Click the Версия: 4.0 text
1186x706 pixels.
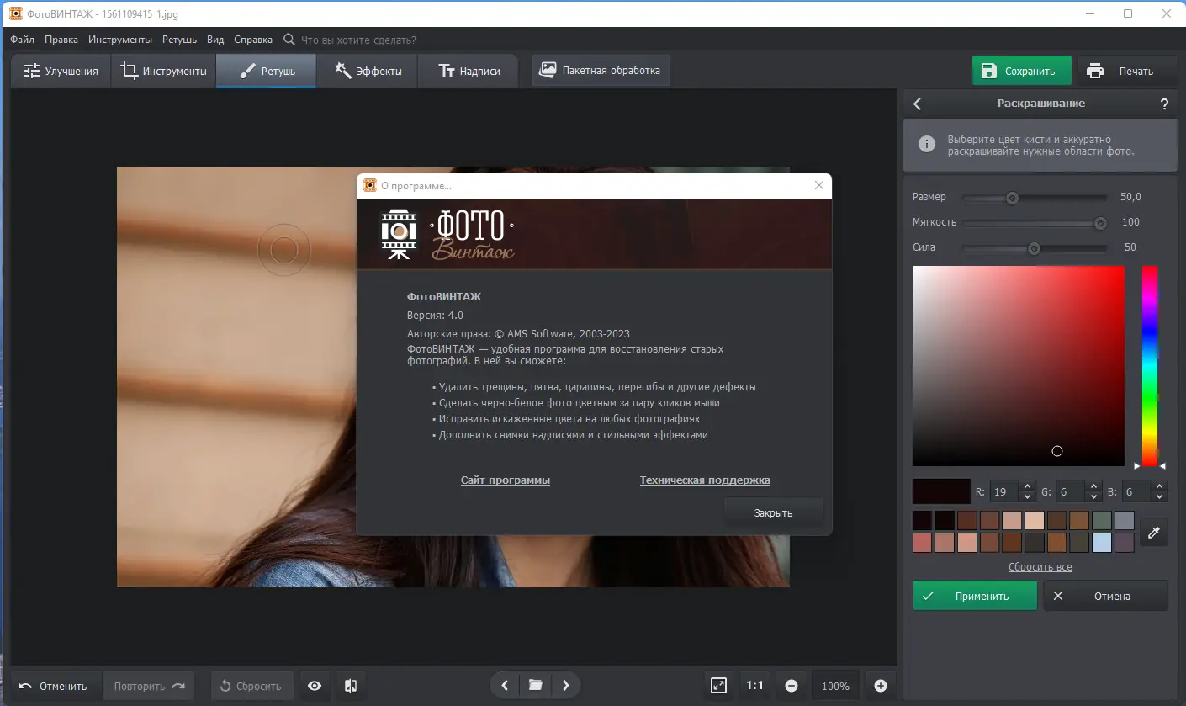tap(435, 316)
